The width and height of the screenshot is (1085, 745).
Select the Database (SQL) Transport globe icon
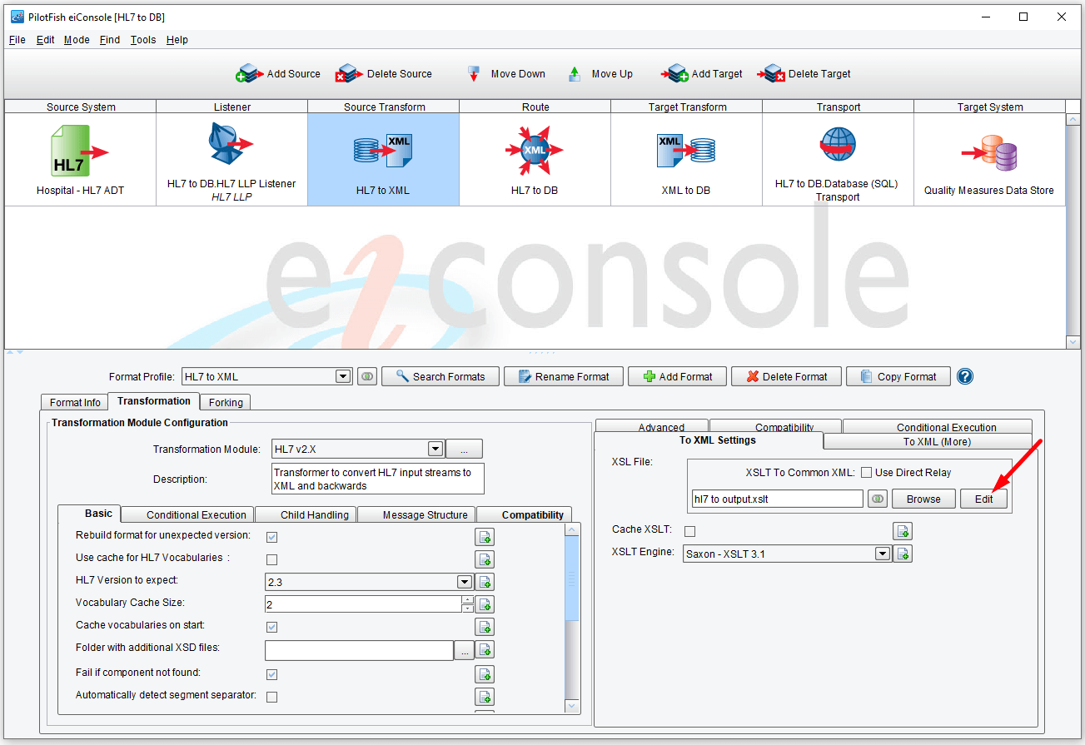click(838, 146)
